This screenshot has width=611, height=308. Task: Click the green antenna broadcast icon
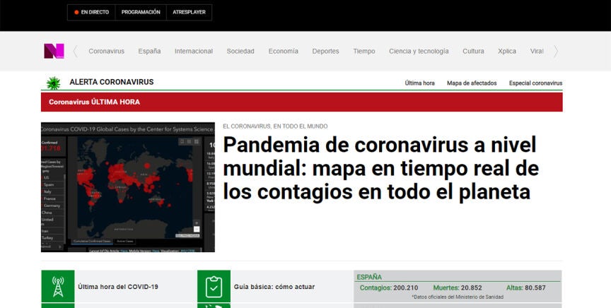pyautogui.click(x=57, y=286)
